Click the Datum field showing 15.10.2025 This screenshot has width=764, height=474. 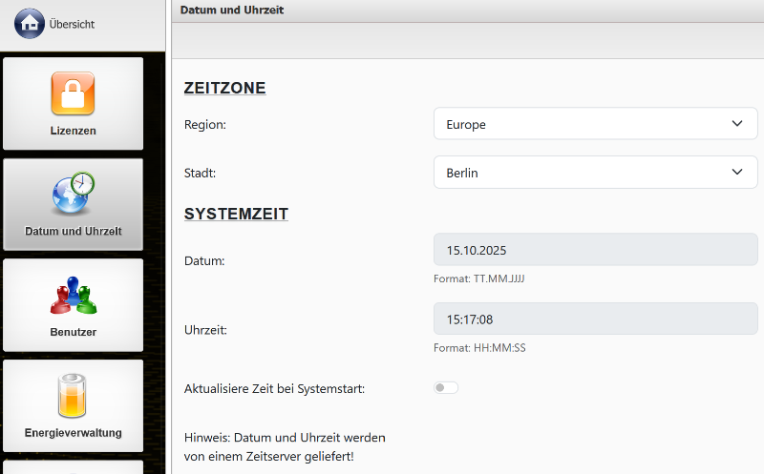tap(595, 250)
